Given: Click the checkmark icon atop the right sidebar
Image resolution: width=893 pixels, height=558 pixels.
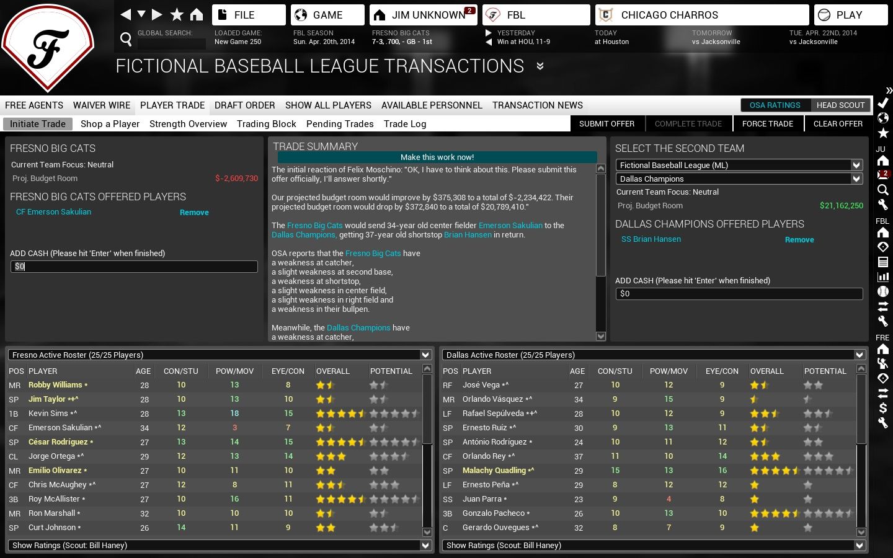Looking at the screenshot, I should click(883, 103).
